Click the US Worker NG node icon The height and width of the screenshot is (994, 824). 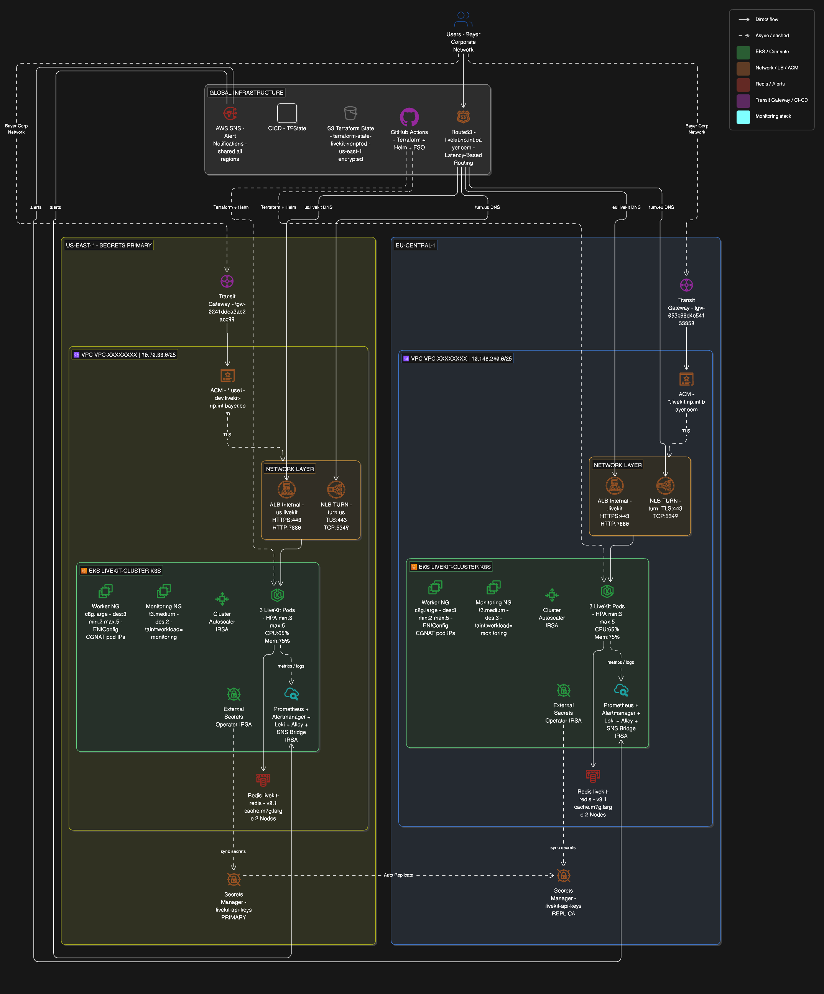pos(105,591)
